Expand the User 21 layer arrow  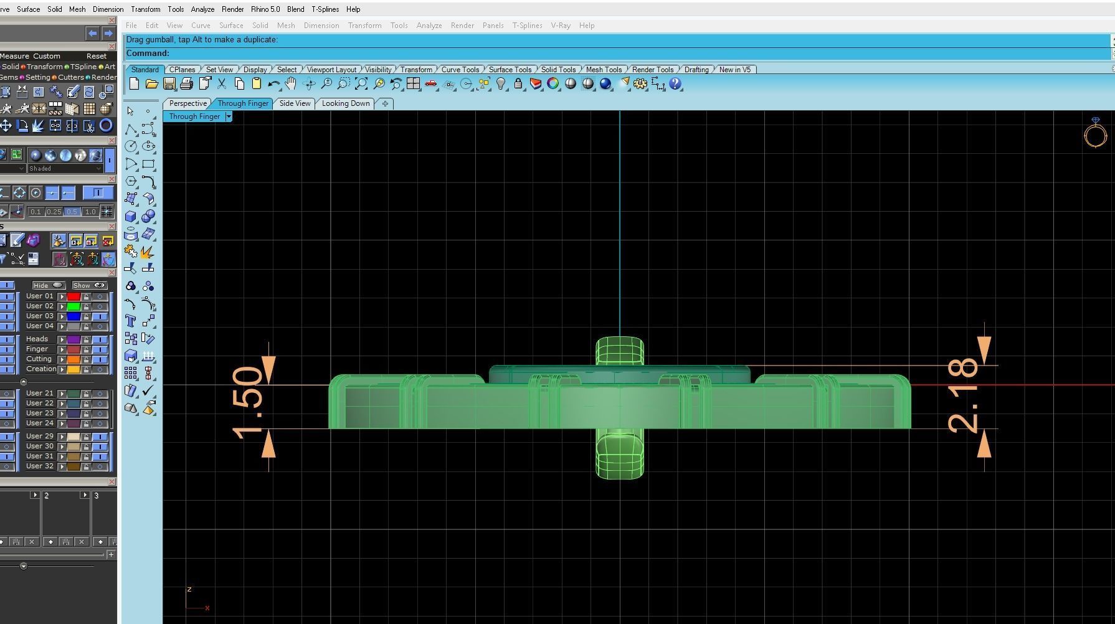62,394
